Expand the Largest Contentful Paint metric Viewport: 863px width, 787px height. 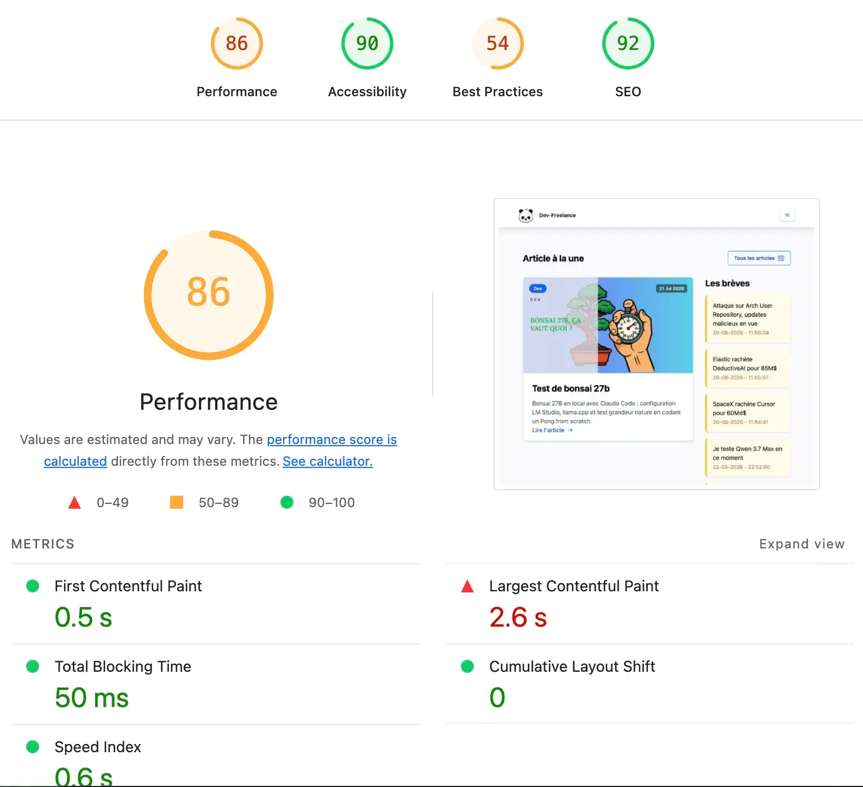coord(650,604)
